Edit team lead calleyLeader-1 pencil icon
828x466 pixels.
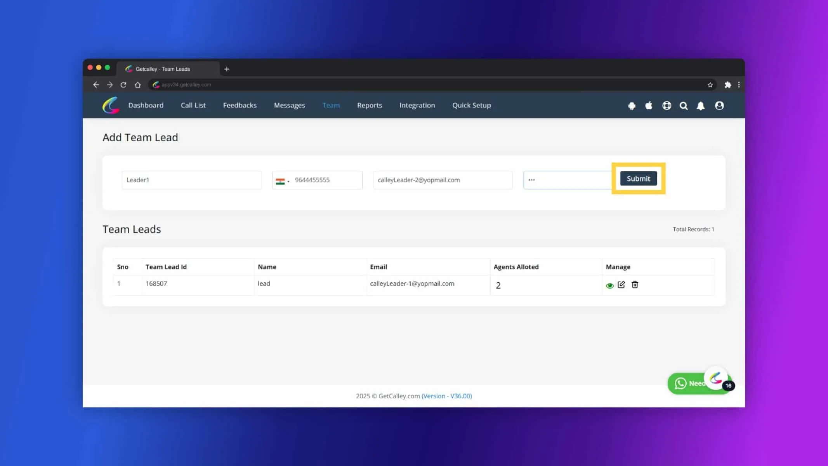[621, 285]
